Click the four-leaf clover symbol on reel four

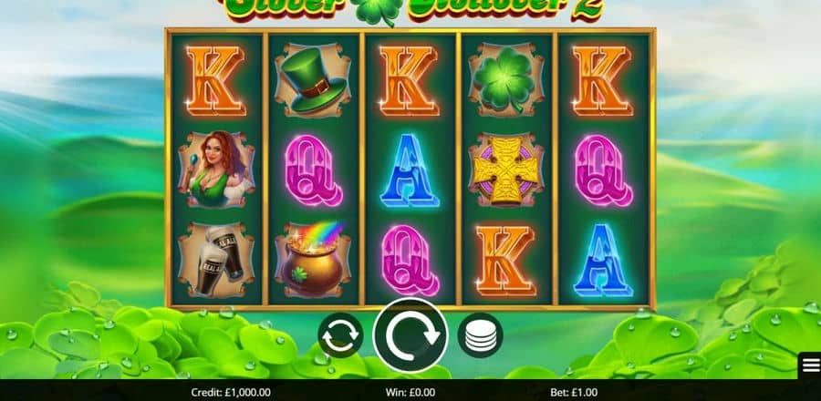(x=507, y=80)
